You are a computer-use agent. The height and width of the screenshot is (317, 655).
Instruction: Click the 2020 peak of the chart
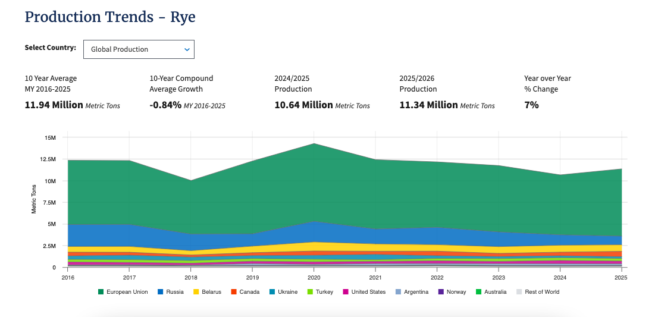click(314, 143)
